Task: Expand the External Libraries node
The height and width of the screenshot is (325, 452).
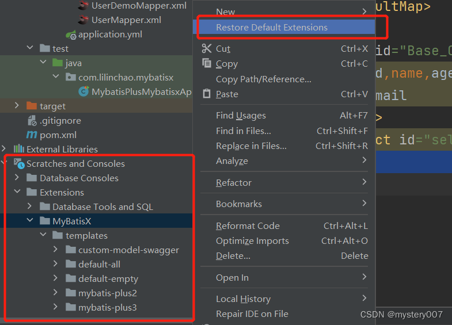Action: pyautogui.click(x=3, y=149)
